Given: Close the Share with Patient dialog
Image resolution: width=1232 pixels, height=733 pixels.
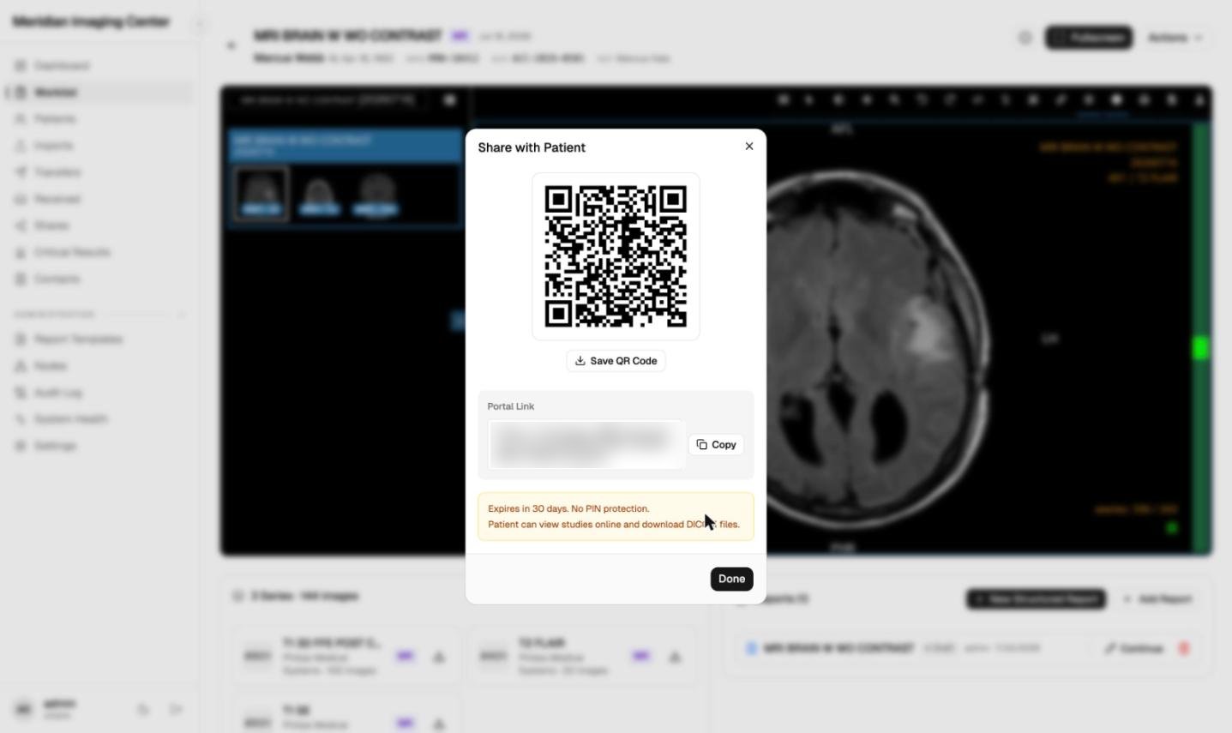Looking at the screenshot, I should tap(749, 147).
